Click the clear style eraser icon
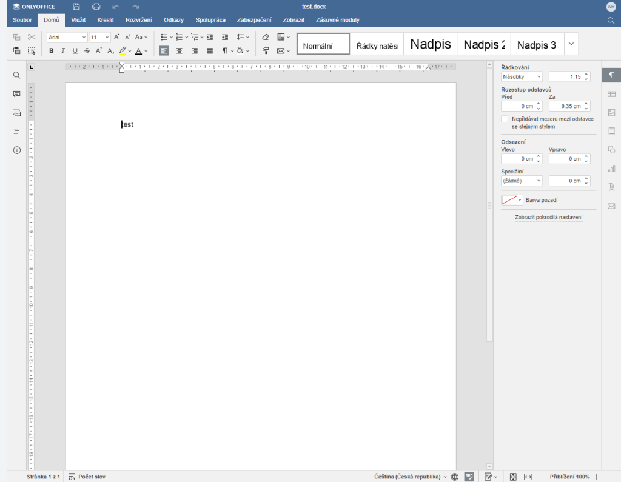Screen dimensions: 621x482 click(x=266, y=37)
